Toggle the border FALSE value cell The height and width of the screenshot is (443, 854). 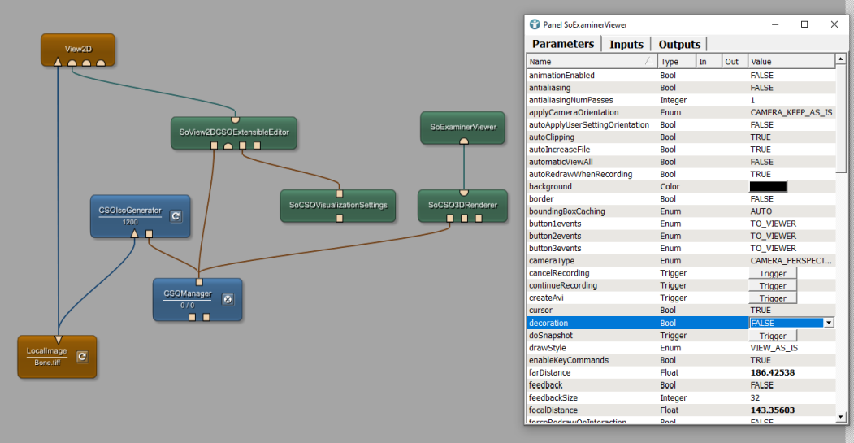(791, 199)
